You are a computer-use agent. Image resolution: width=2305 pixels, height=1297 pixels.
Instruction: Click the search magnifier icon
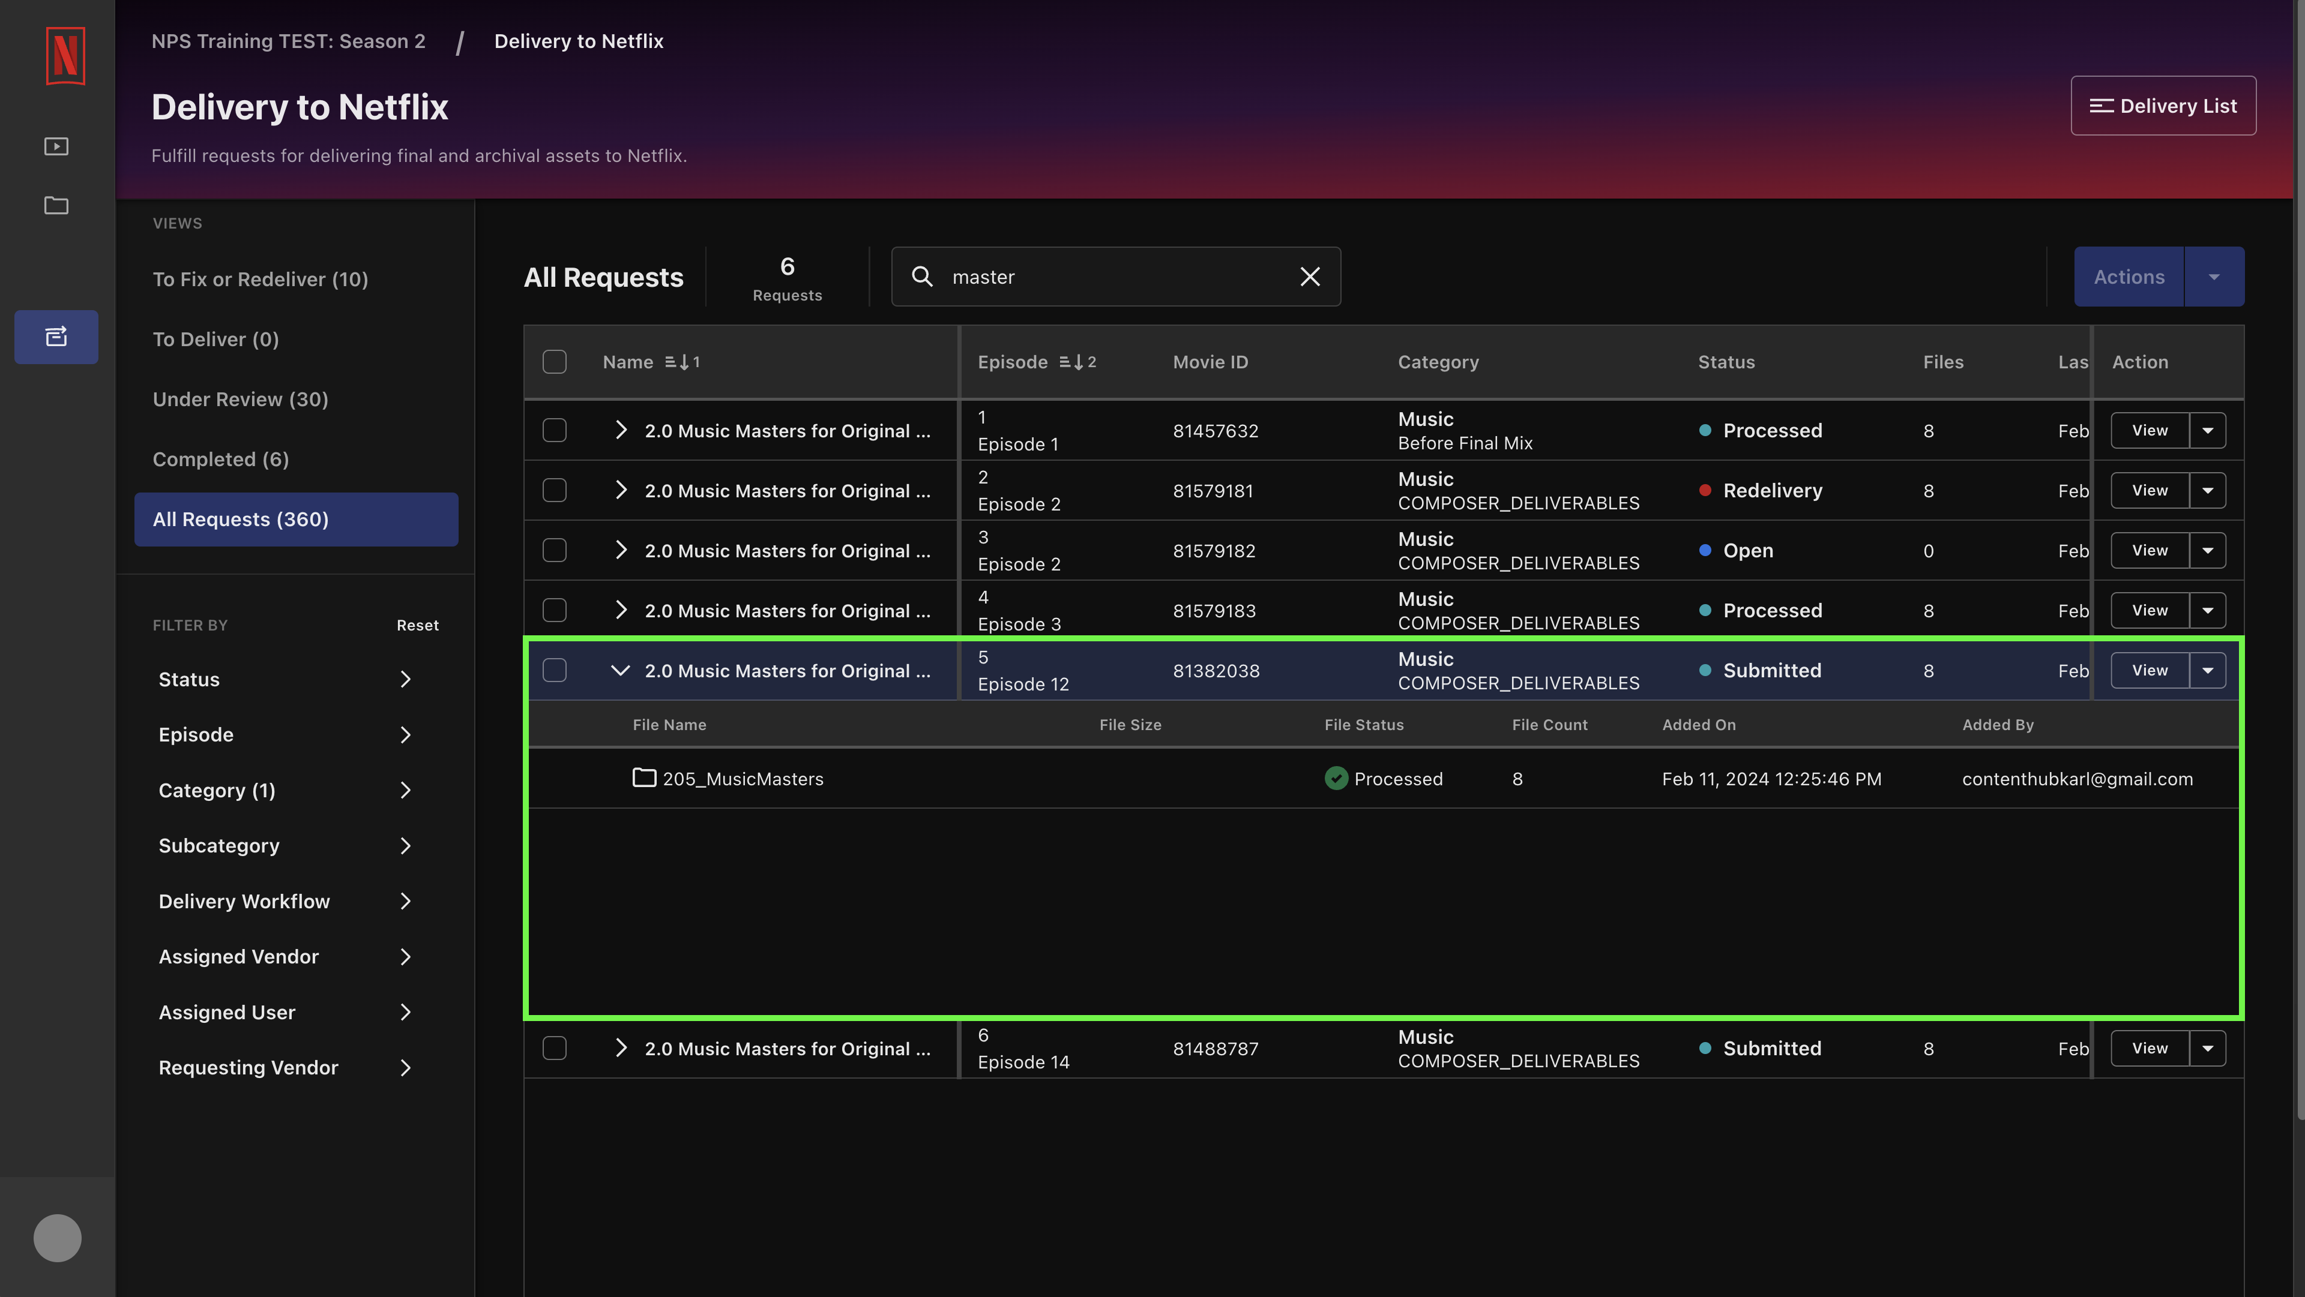click(923, 277)
